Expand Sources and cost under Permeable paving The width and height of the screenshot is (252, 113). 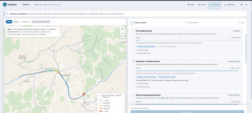[143, 53]
